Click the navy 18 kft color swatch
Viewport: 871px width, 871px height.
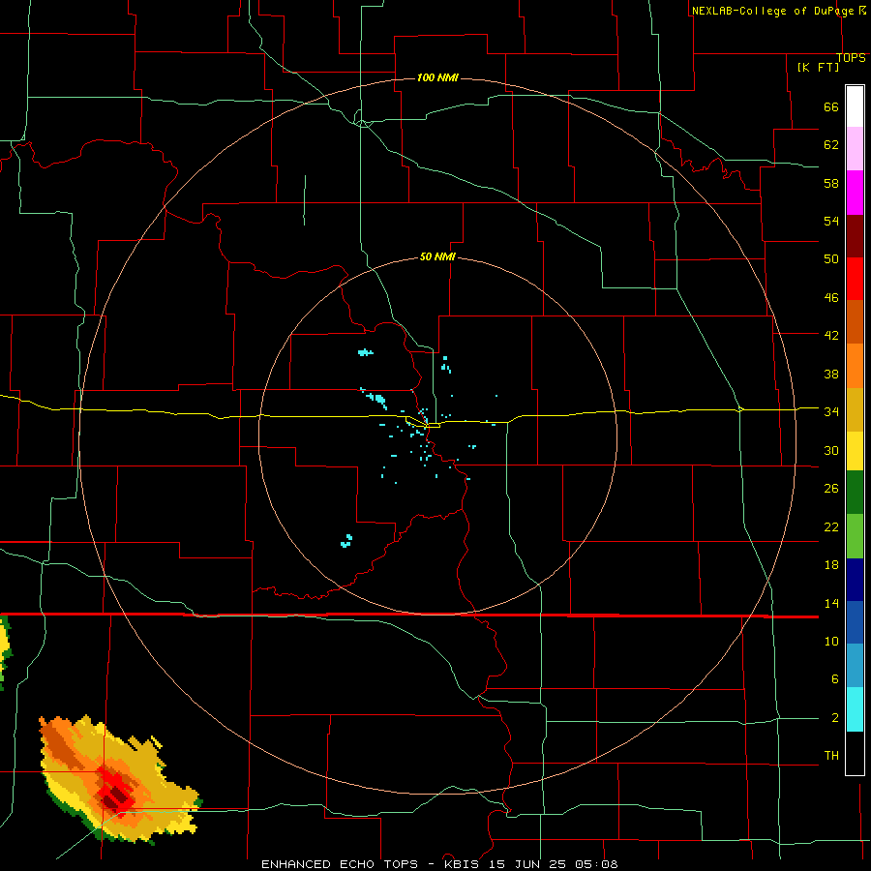click(855, 580)
